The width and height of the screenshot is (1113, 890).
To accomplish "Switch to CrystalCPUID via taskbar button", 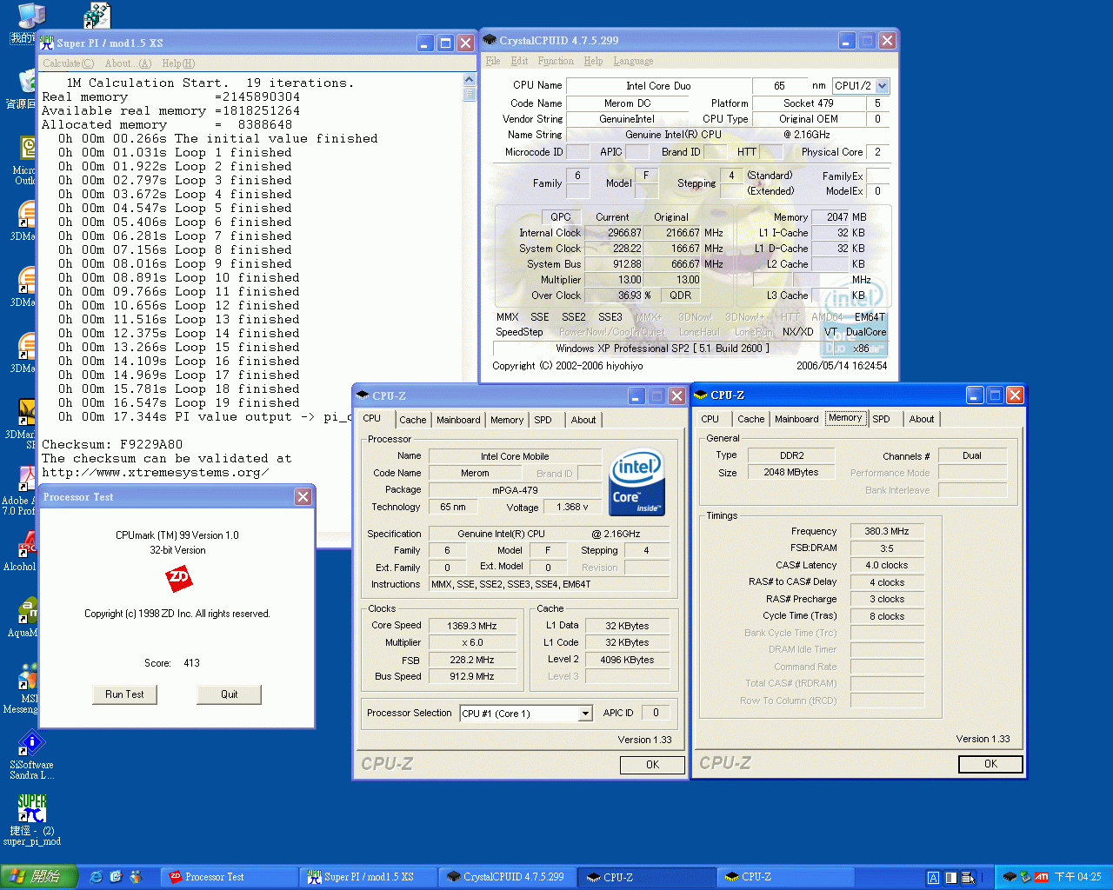I will click(x=509, y=877).
